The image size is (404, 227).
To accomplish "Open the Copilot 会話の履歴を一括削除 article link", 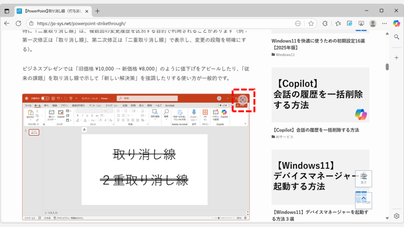I will point(315,130).
